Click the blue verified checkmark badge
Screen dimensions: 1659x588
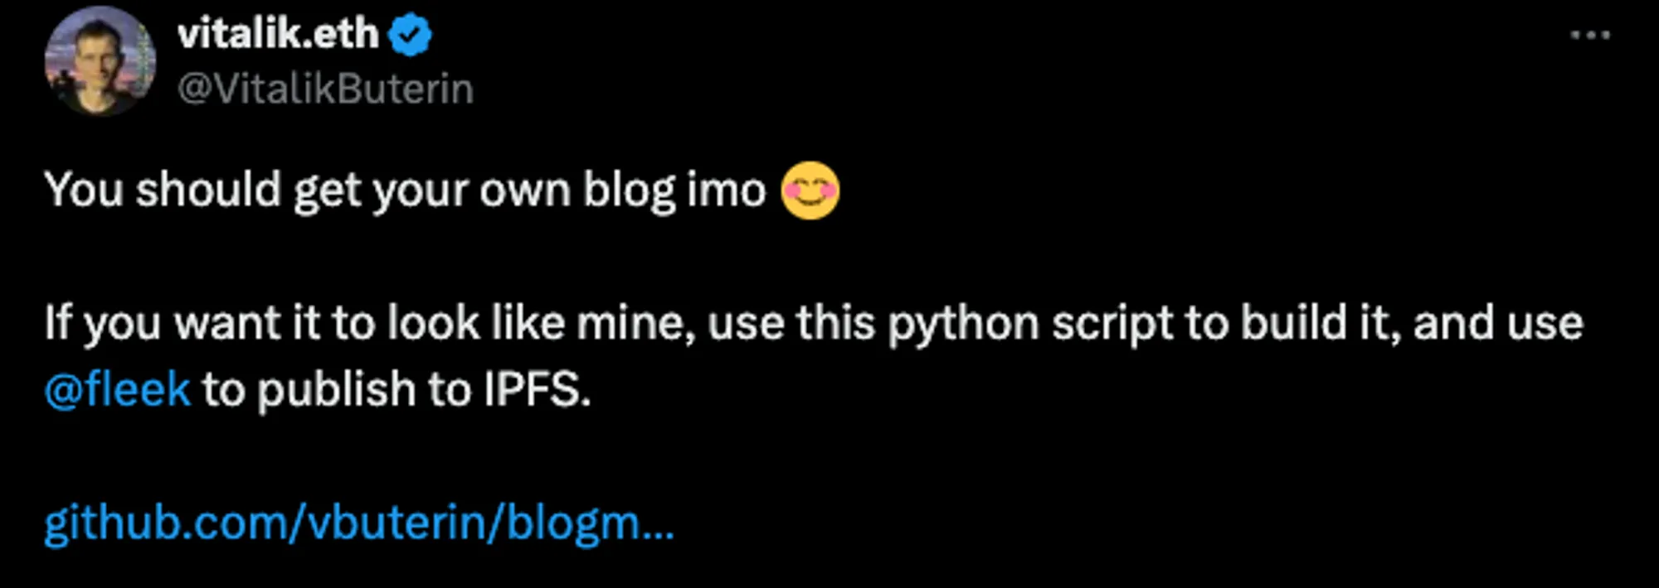coord(411,36)
